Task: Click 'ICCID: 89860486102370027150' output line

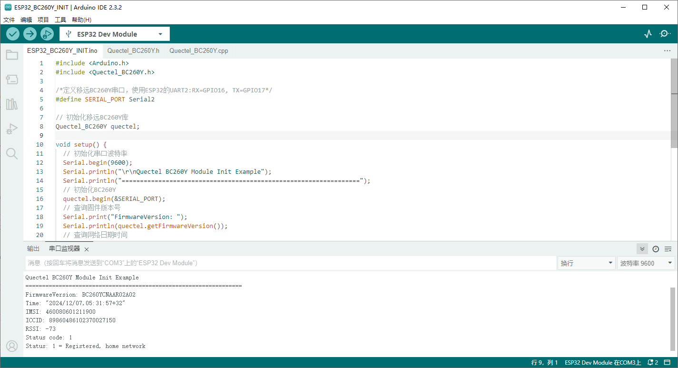Action: (70, 320)
